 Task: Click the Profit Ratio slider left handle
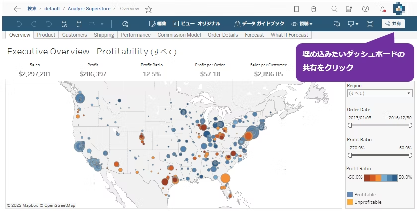tap(350, 155)
